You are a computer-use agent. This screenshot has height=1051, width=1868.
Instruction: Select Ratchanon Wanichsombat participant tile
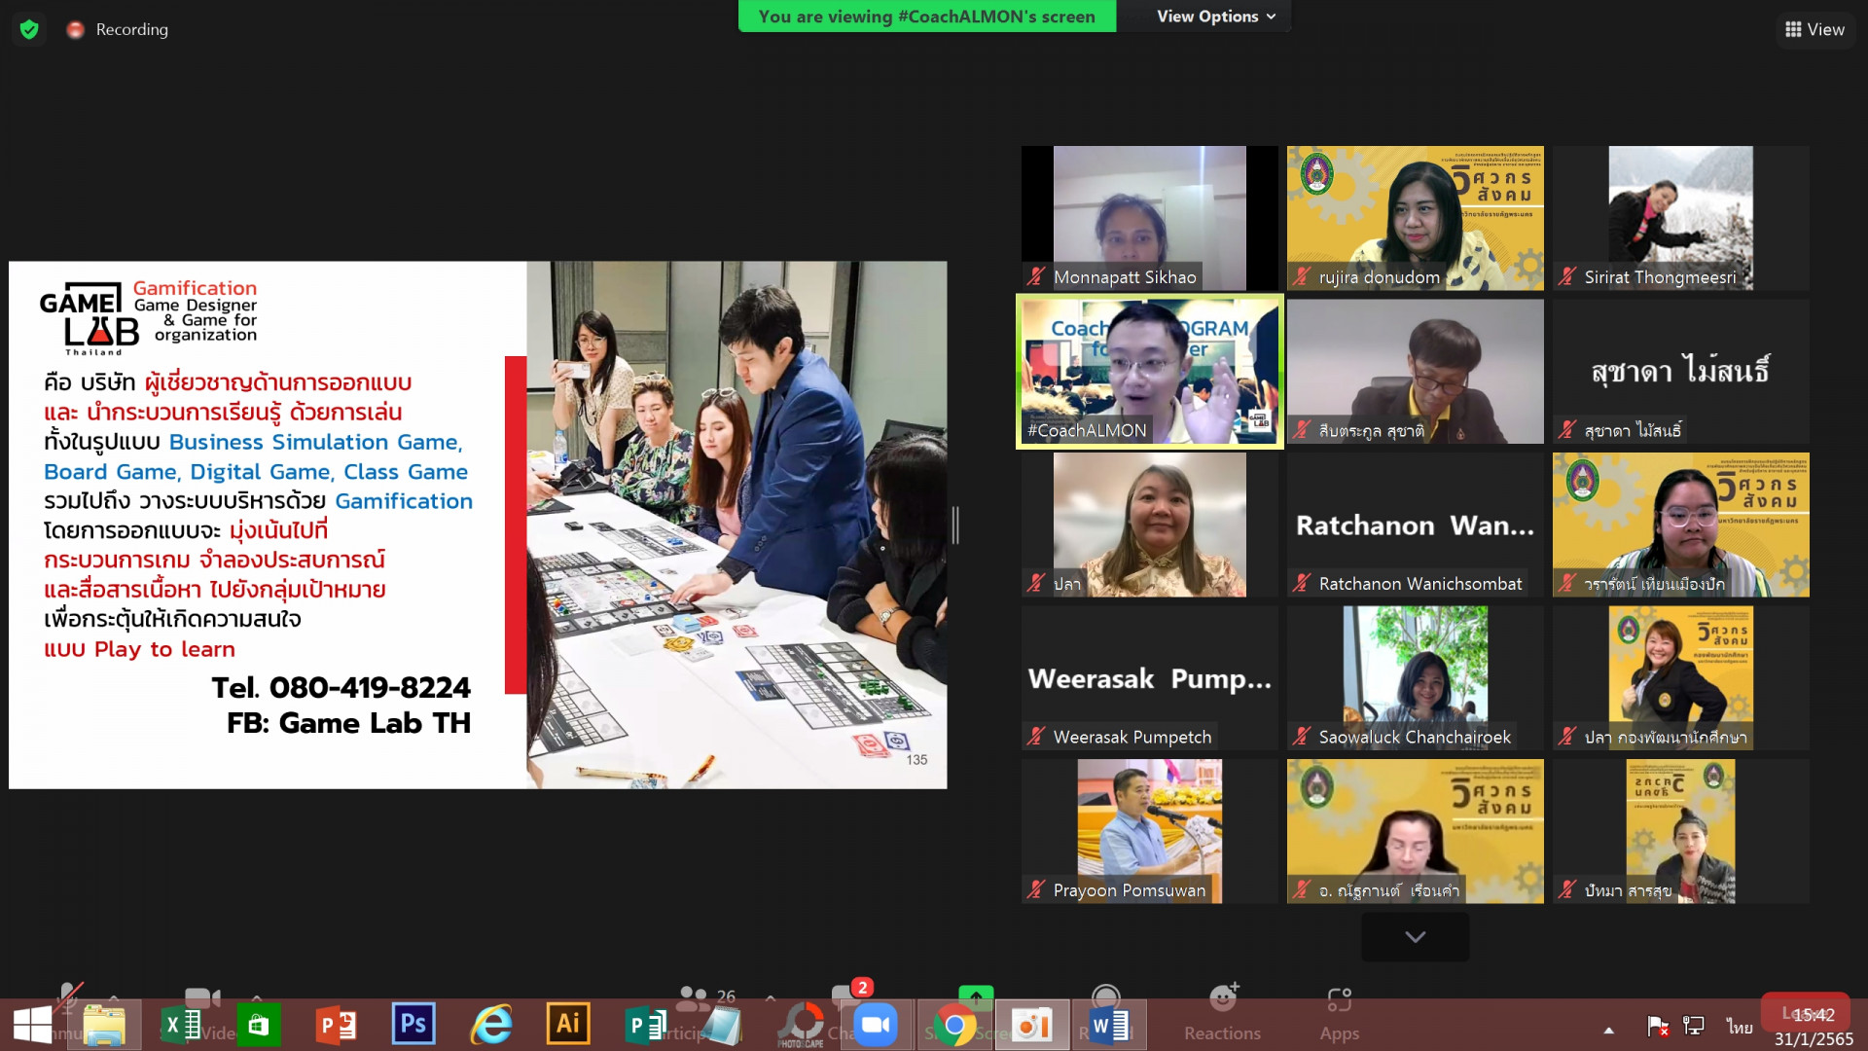tap(1415, 525)
